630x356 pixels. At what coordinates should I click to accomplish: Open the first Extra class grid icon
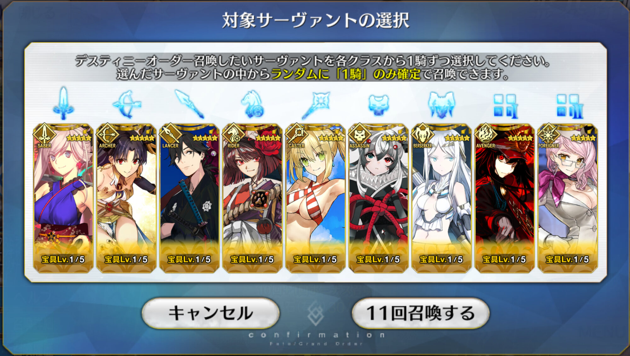point(505,106)
